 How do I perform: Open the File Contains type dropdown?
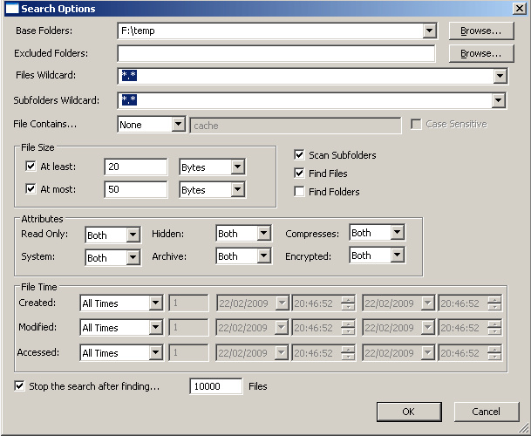coord(178,125)
